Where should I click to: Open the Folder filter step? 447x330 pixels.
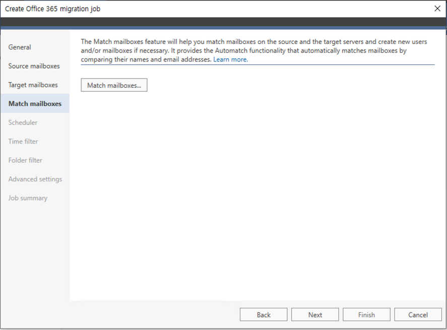(25, 160)
